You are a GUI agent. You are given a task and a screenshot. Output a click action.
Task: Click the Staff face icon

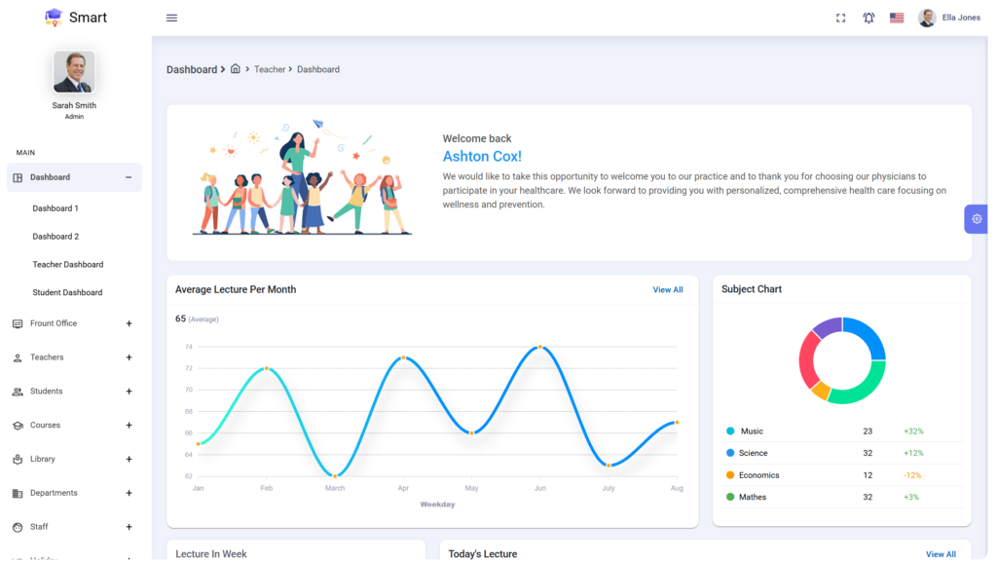coord(18,527)
